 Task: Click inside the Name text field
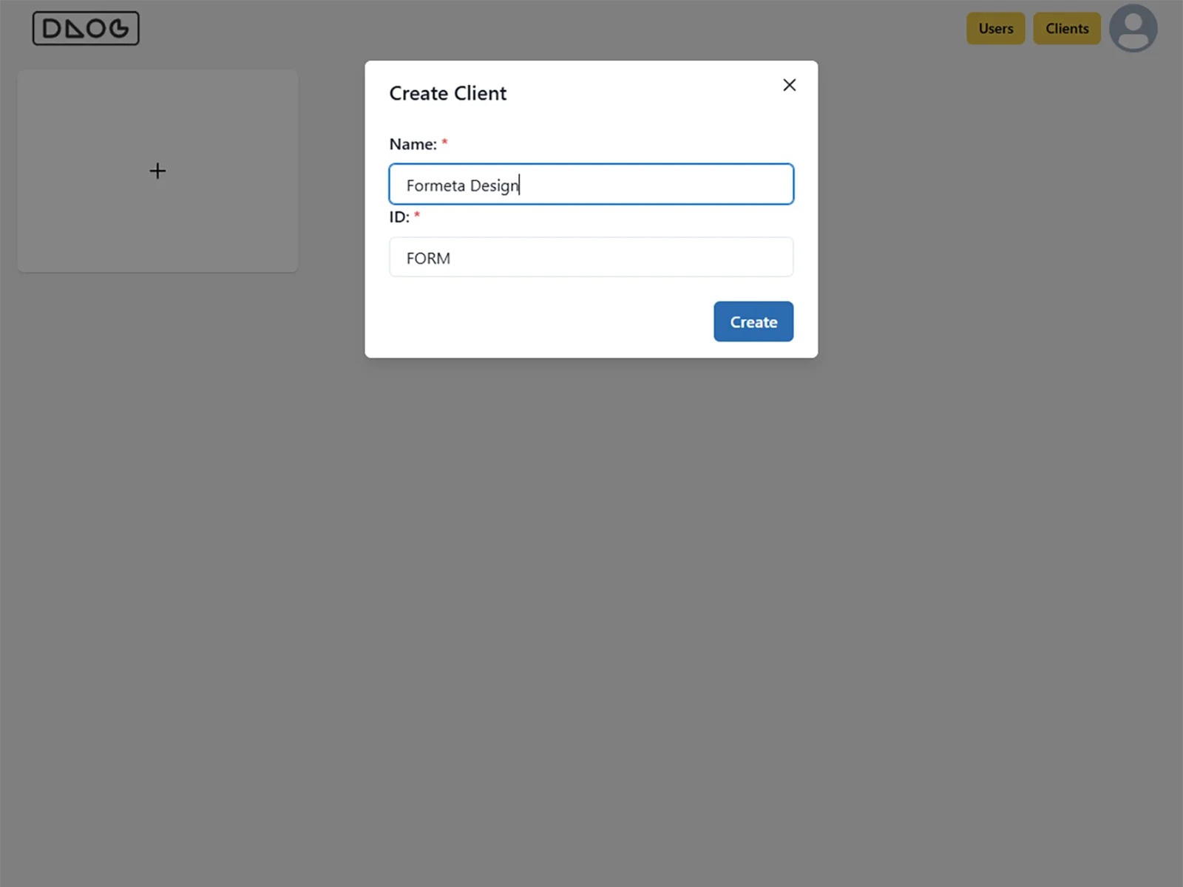pyautogui.click(x=591, y=184)
